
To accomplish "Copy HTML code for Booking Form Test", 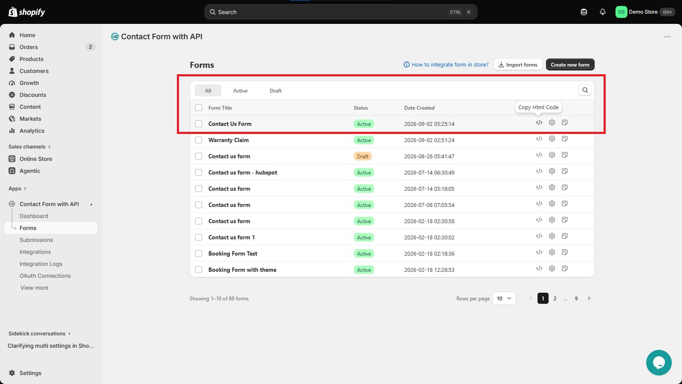I will (x=539, y=252).
